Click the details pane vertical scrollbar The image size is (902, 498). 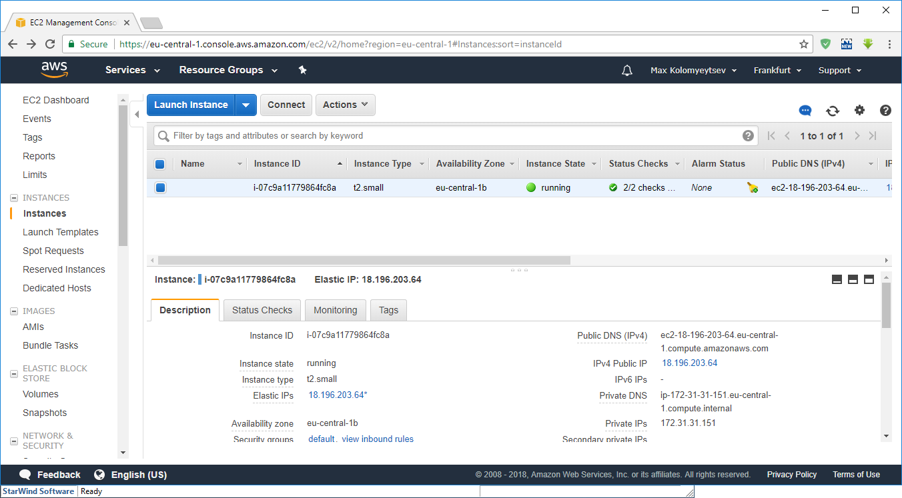[x=886, y=305]
